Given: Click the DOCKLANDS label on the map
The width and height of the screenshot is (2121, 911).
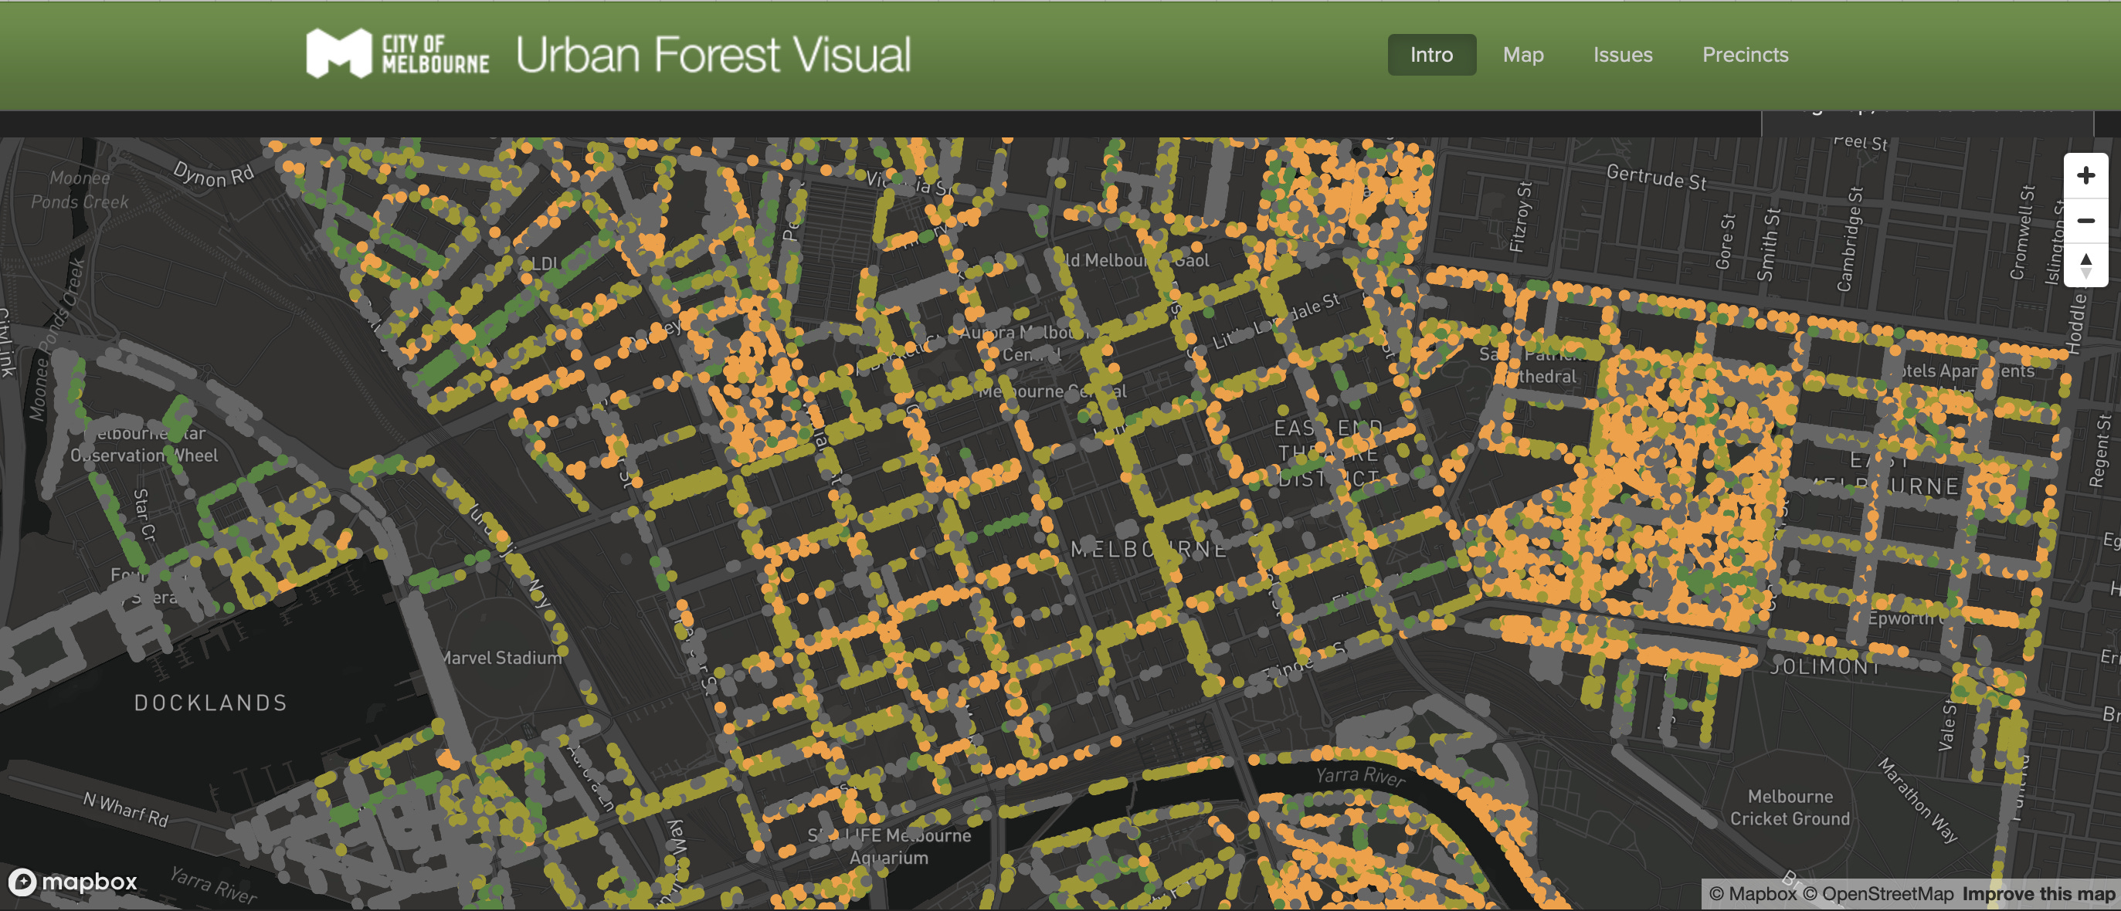Looking at the screenshot, I should (211, 703).
